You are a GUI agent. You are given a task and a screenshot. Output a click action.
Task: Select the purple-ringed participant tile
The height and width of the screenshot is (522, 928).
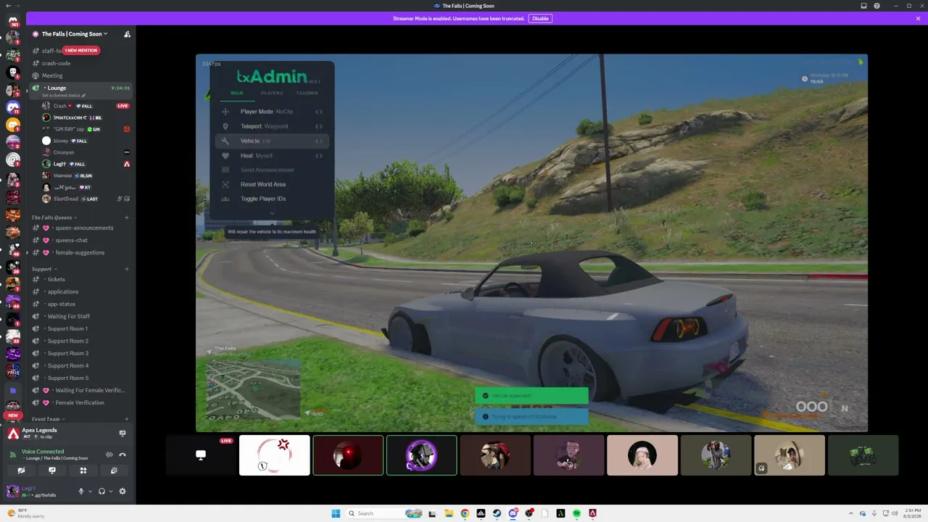(421, 455)
